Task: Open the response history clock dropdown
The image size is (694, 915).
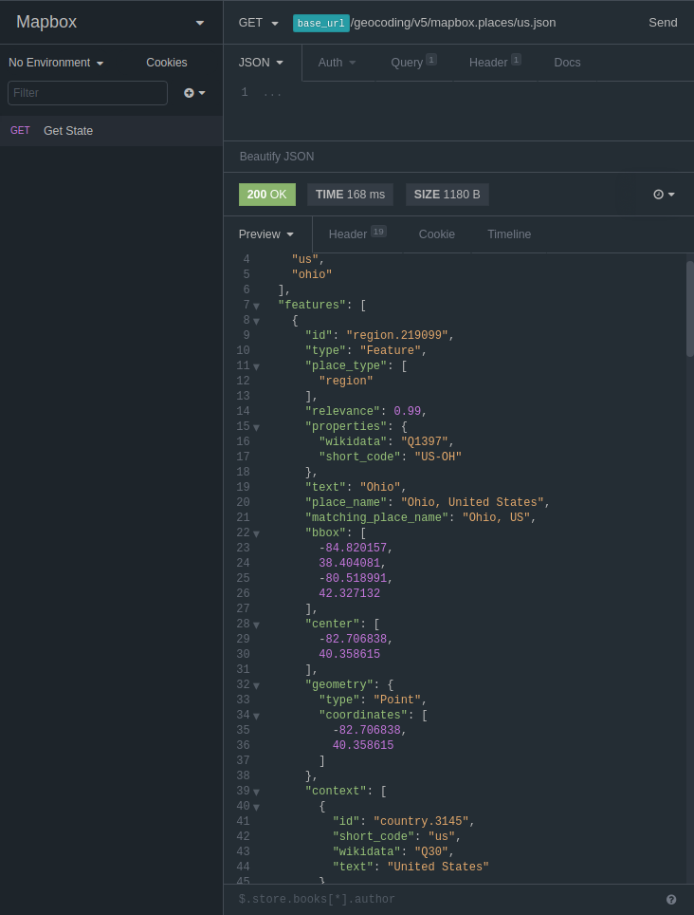Action: (664, 195)
